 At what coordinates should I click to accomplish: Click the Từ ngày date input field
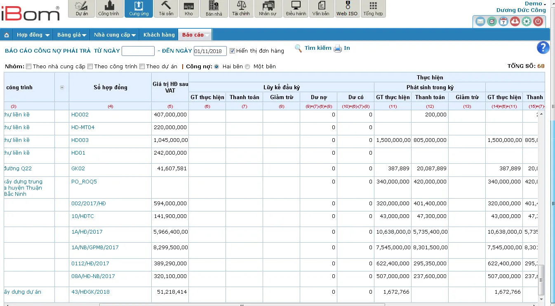(138, 51)
